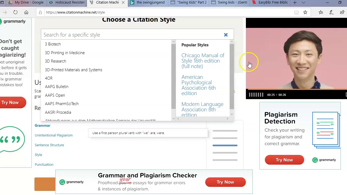The height and width of the screenshot is (195, 347).
Task: Choose Chicago Manual of Style 16th edition
Action: pyautogui.click(x=203, y=61)
